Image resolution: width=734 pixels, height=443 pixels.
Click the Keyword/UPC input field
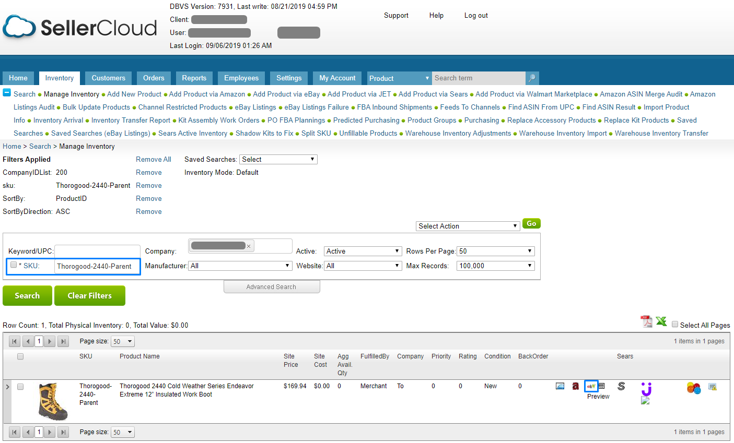97,251
